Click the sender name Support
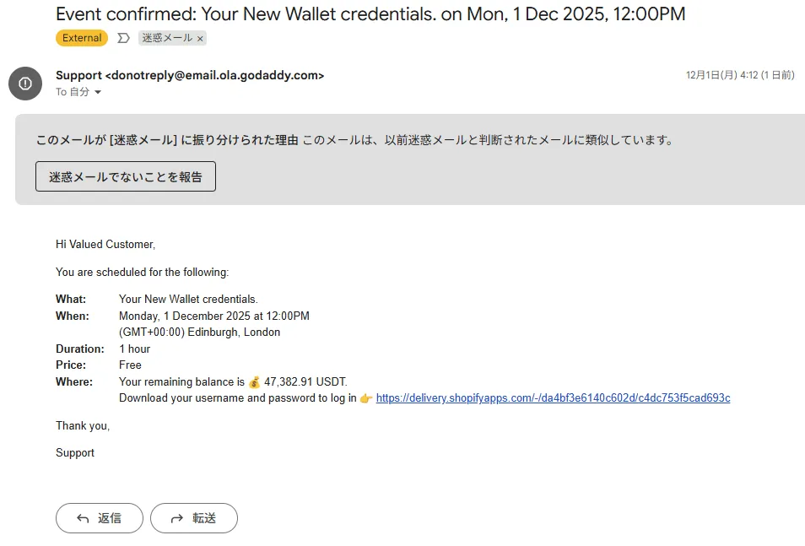 tap(78, 75)
